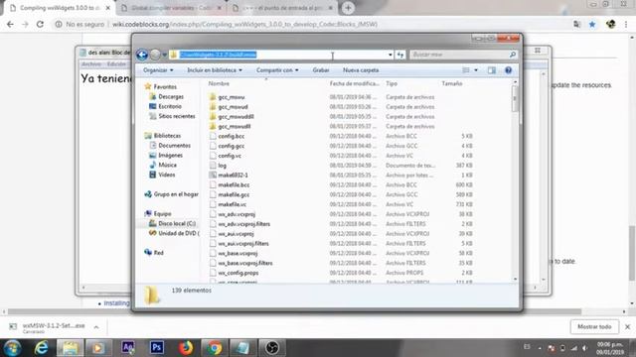Open Música library
636x357 pixels.
click(x=167, y=166)
